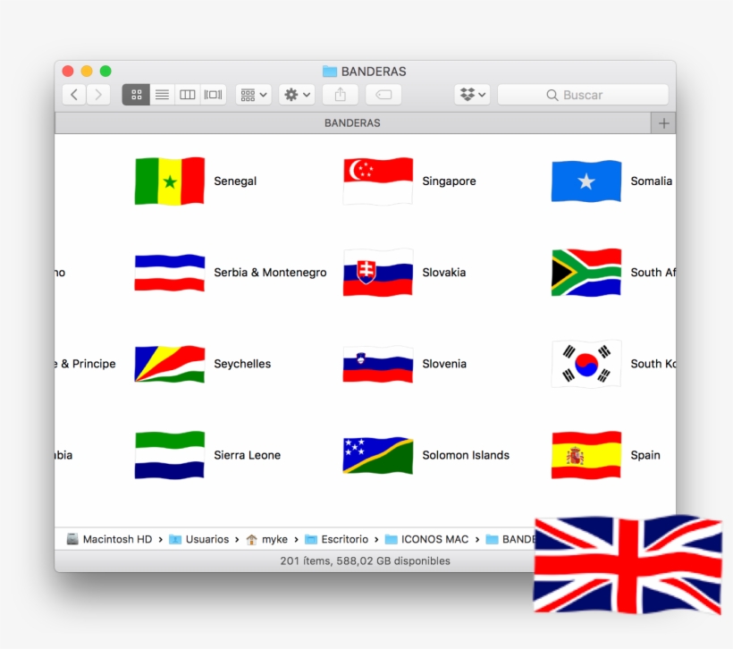This screenshot has height=649, width=733.
Task: Select the Serbia & Montenegro flag icon
Action: point(170,273)
